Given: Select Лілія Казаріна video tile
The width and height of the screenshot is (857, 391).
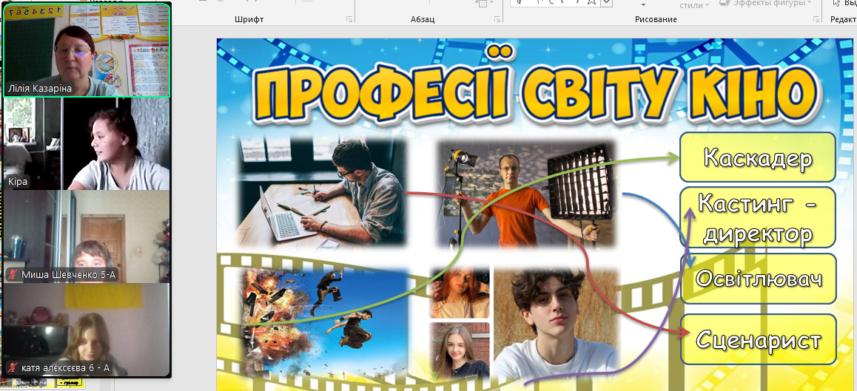Looking at the screenshot, I should pyautogui.click(x=87, y=50).
